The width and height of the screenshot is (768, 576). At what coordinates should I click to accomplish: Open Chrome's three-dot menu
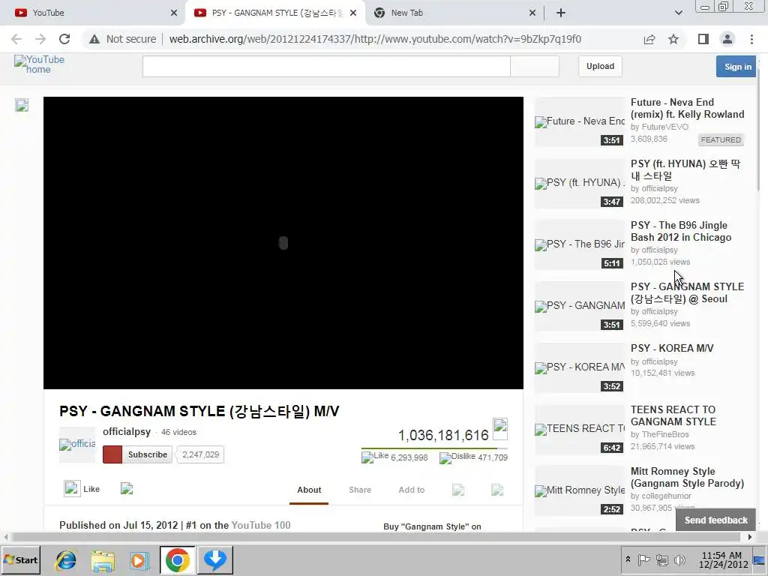(751, 39)
